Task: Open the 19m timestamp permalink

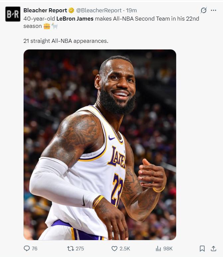Action: 133,10
